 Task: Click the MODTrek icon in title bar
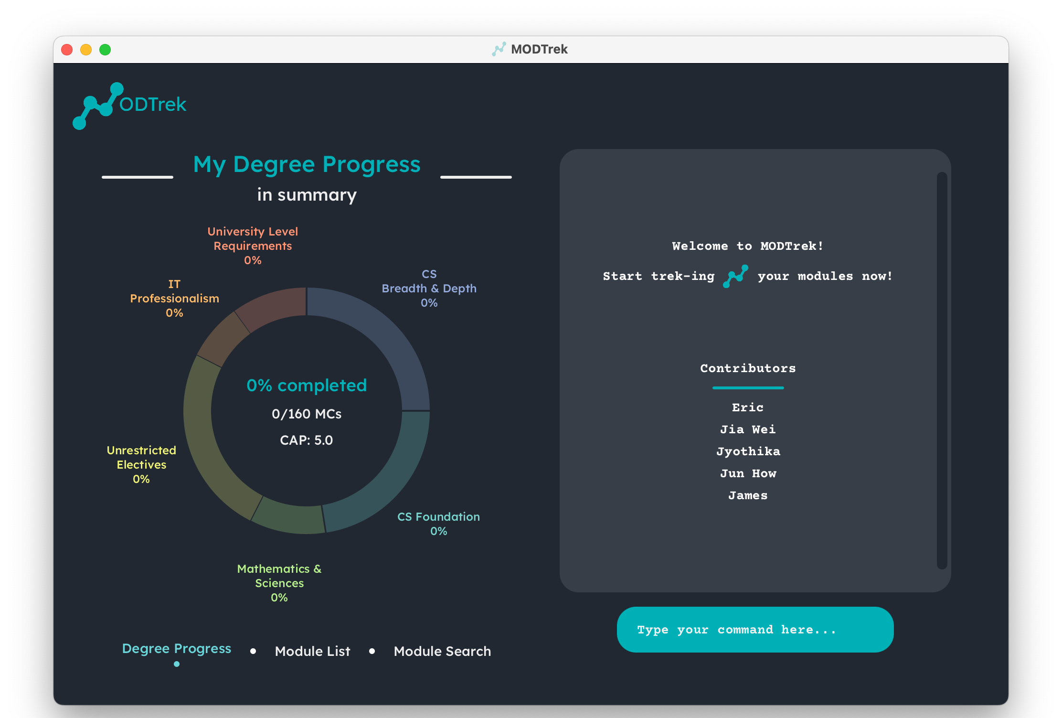point(499,49)
